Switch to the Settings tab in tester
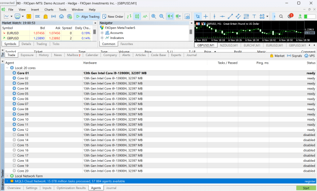This screenshot has width=317, height=191. pos(31,188)
